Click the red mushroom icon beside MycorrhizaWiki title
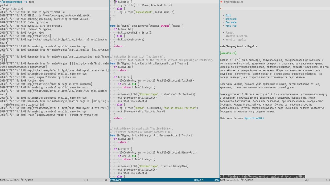 click(x=221, y=2)
